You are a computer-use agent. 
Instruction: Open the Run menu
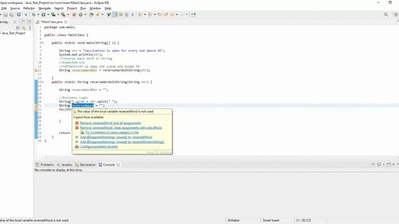83,8
